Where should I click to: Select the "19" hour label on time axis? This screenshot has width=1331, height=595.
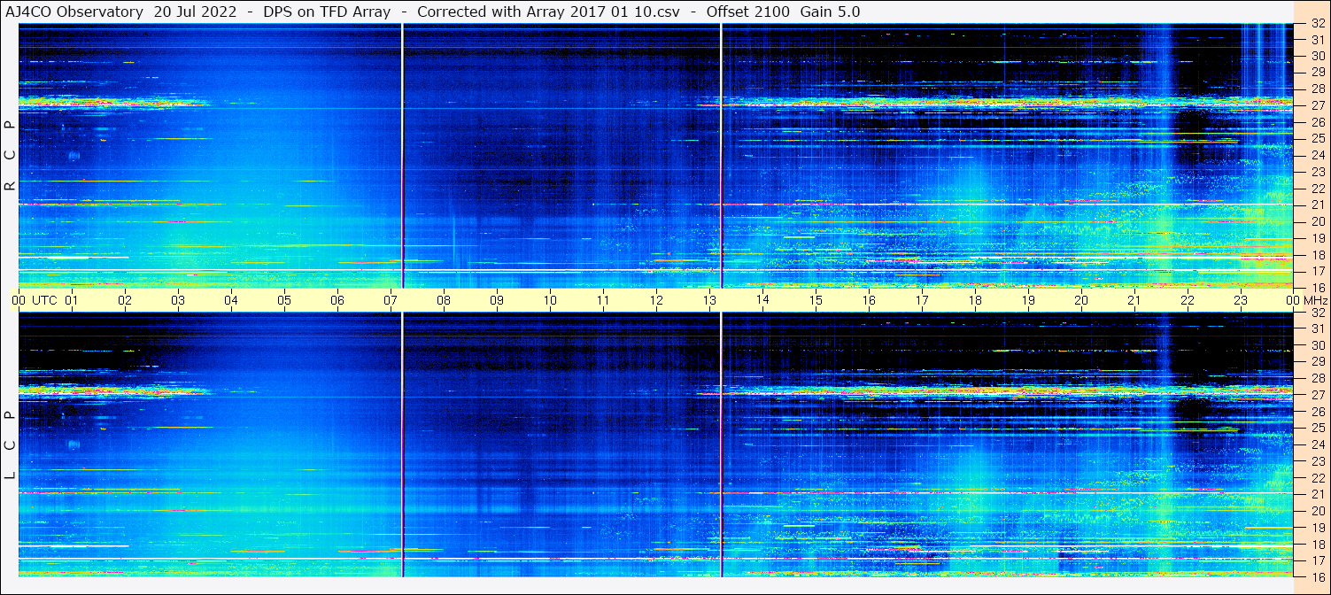[1028, 300]
